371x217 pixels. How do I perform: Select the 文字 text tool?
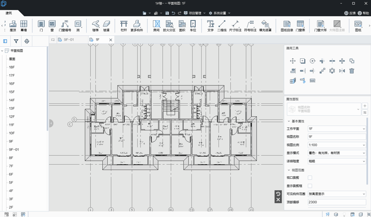point(211,26)
